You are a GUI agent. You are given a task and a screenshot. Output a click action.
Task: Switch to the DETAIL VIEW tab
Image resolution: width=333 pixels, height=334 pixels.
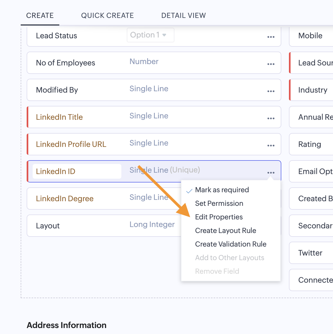[184, 15]
